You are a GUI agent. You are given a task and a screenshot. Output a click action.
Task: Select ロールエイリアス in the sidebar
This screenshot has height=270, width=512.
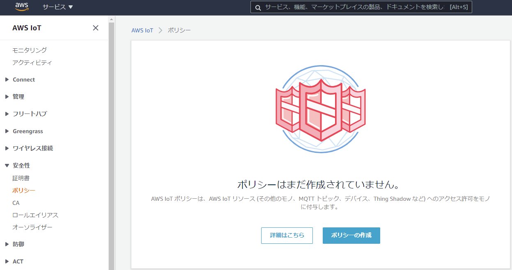pyautogui.click(x=35, y=215)
